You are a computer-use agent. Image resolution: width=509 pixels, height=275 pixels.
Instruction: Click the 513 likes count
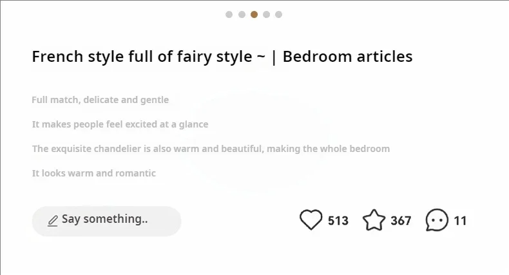(338, 221)
